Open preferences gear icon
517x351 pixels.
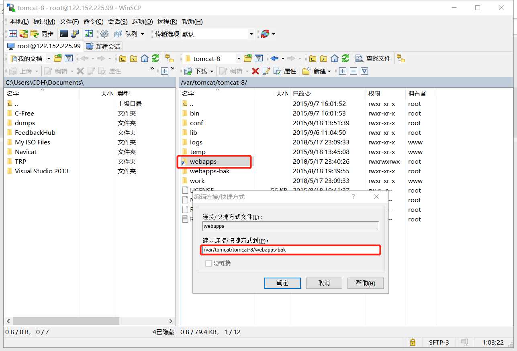click(104, 34)
